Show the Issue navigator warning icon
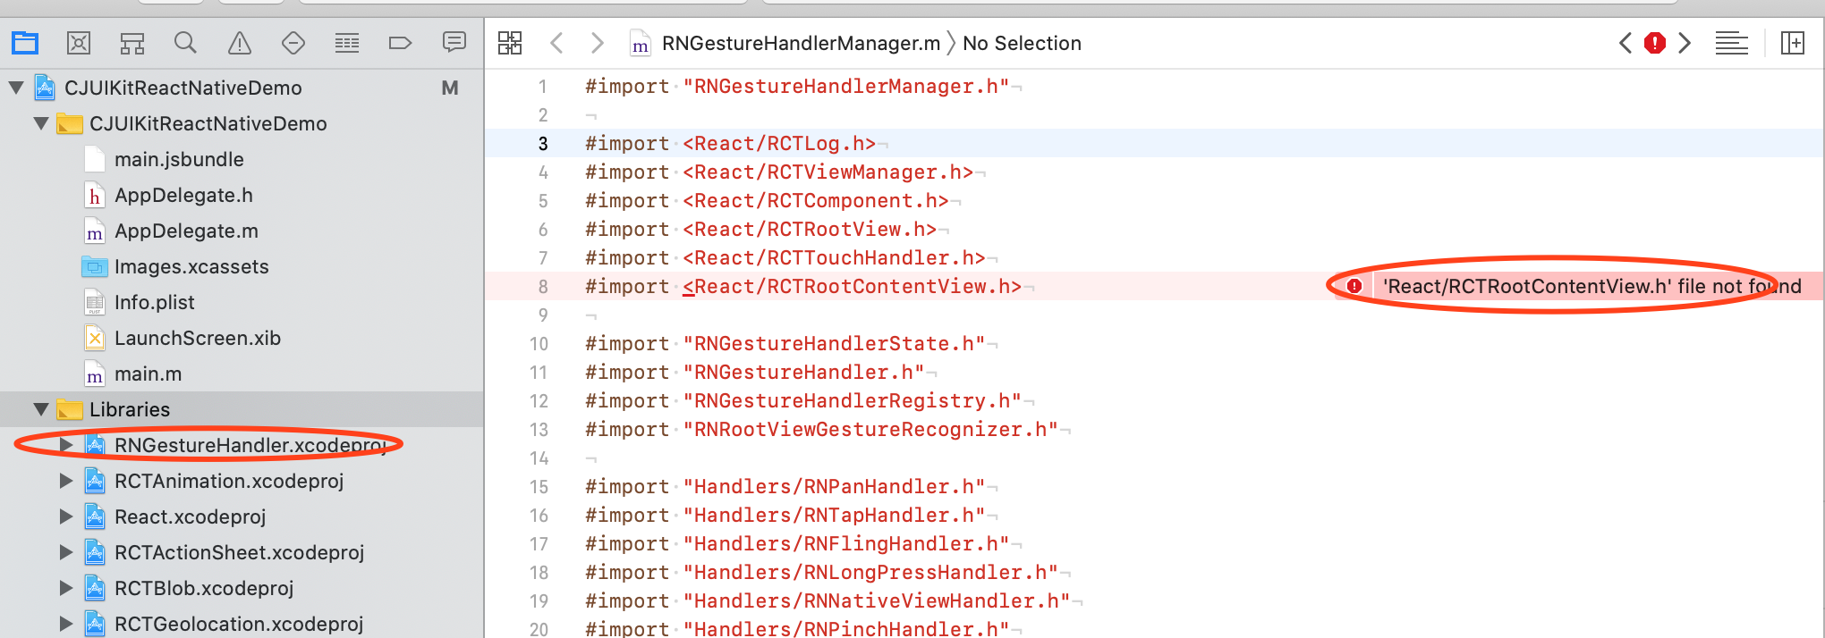Screen dimensions: 1825x638 point(240,42)
